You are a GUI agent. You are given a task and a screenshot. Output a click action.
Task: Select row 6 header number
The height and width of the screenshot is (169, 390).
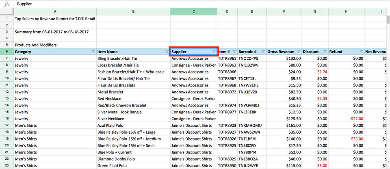point(6,52)
